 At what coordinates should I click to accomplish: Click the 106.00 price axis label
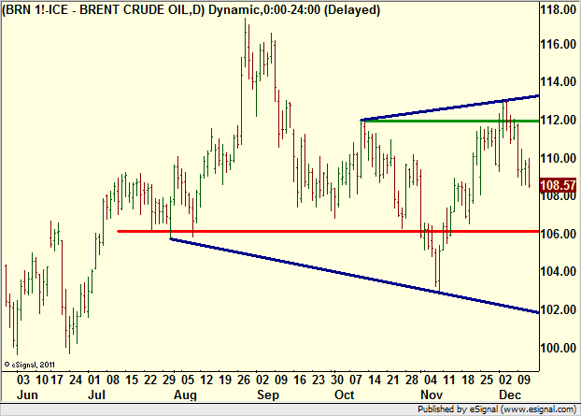pyautogui.click(x=558, y=234)
